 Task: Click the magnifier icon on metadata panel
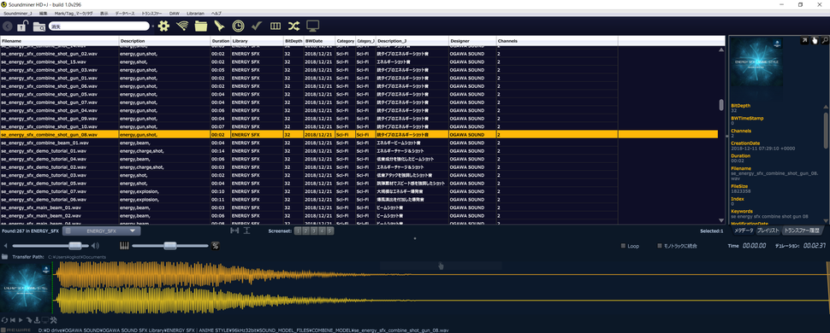(824, 40)
